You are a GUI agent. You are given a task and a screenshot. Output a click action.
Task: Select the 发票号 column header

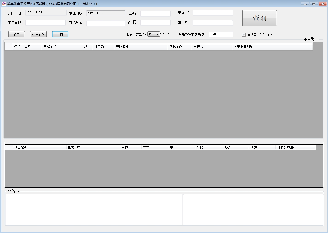198,46
